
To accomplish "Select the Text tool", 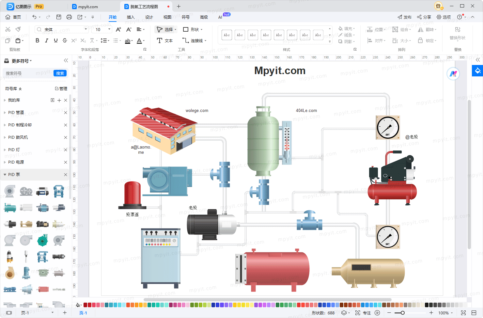I will click(165, 40).
